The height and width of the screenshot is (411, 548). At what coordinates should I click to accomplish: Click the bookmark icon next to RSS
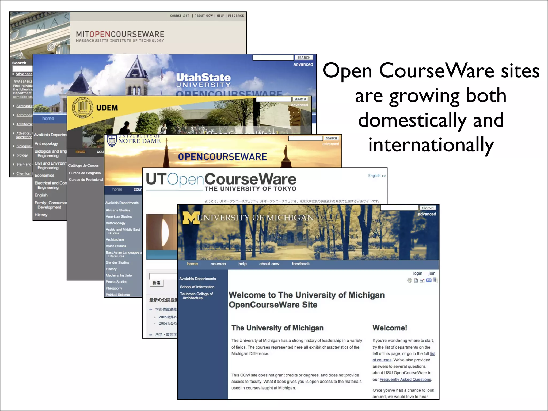435,280
